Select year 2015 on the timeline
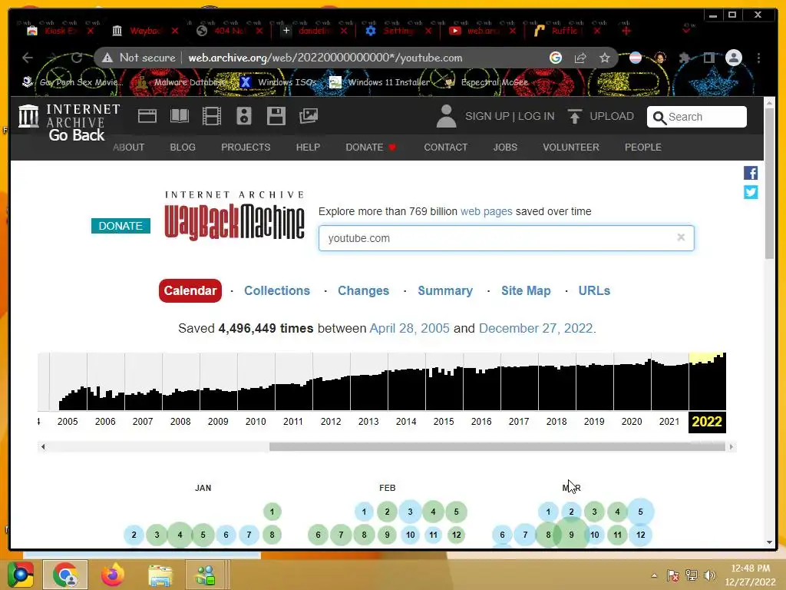 coord(444,422)
